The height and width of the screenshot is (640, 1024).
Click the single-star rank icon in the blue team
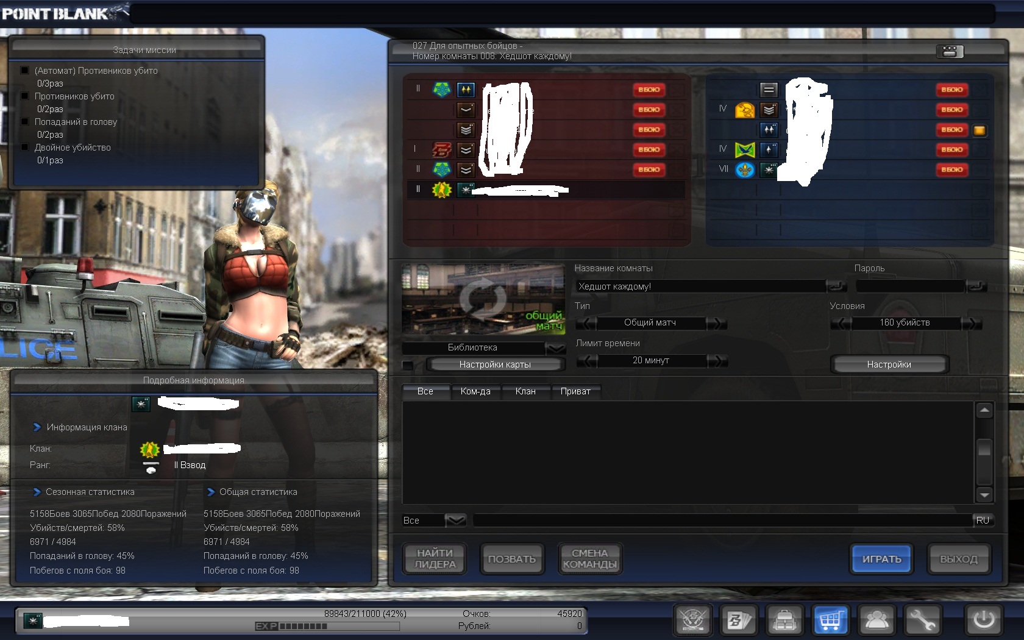coord(769,149)
